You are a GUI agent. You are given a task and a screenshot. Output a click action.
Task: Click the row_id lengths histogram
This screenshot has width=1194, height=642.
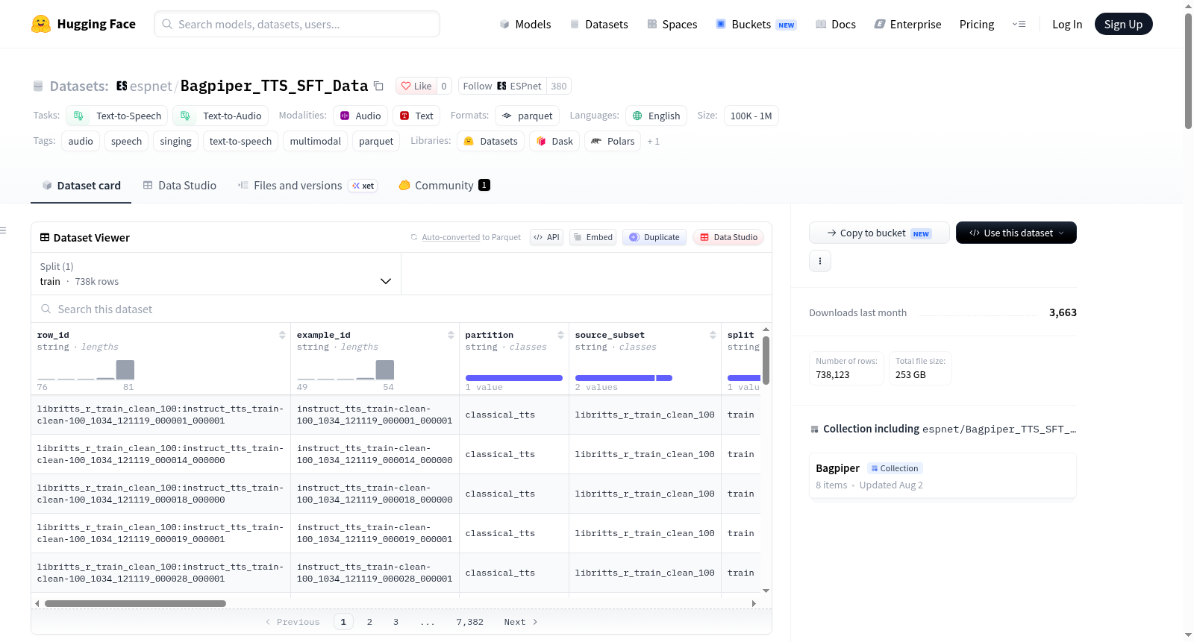(86, 370)
